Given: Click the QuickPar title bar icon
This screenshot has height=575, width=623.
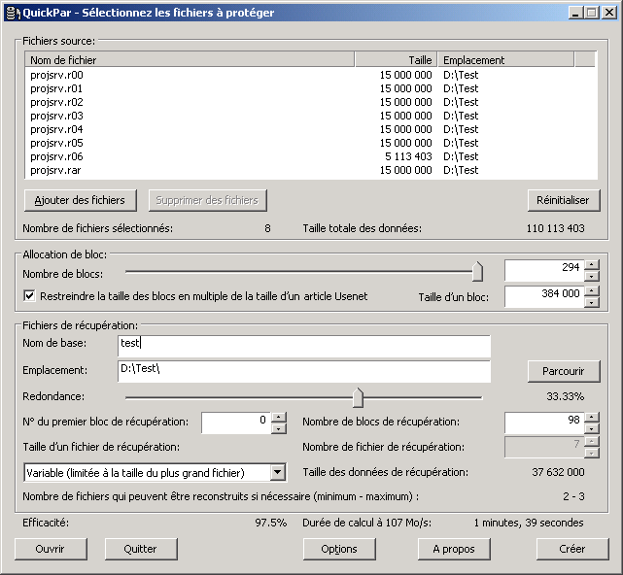Looking at the screenshot, I should [x=12, y=13].
